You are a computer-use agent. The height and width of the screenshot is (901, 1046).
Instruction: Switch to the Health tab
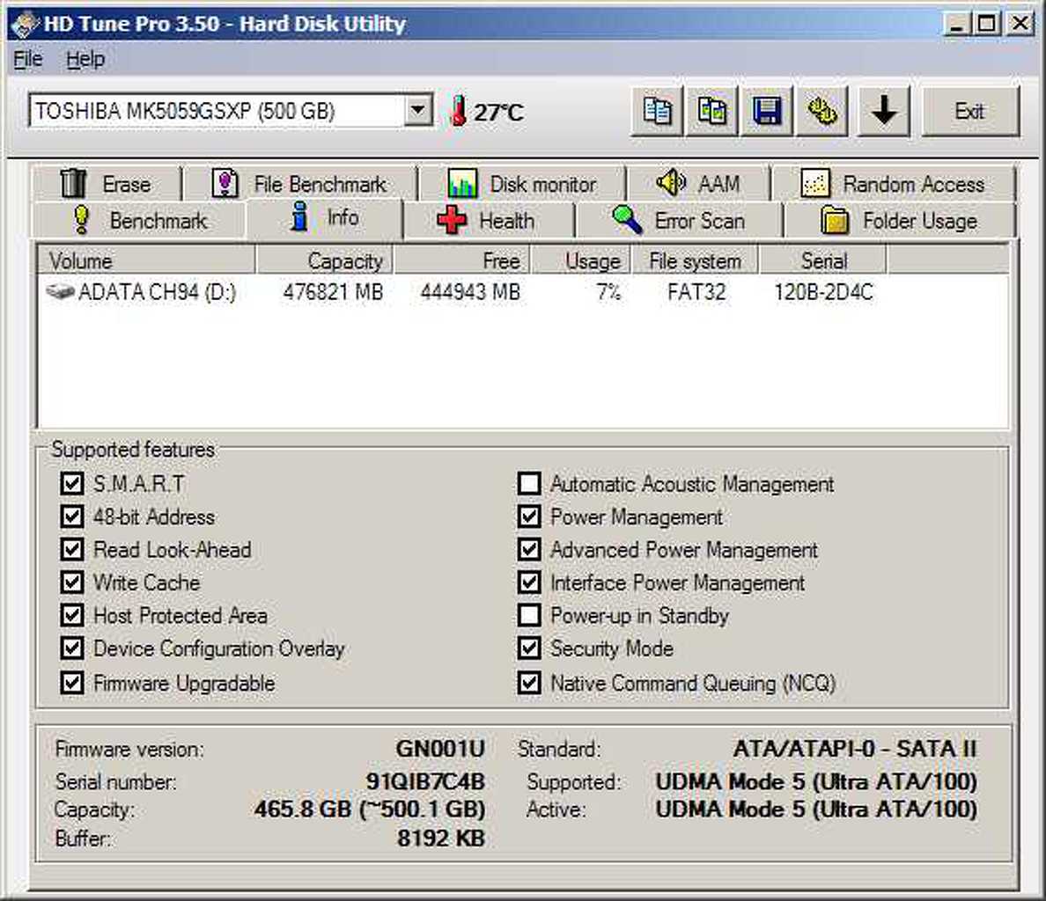tap(489, 221)
